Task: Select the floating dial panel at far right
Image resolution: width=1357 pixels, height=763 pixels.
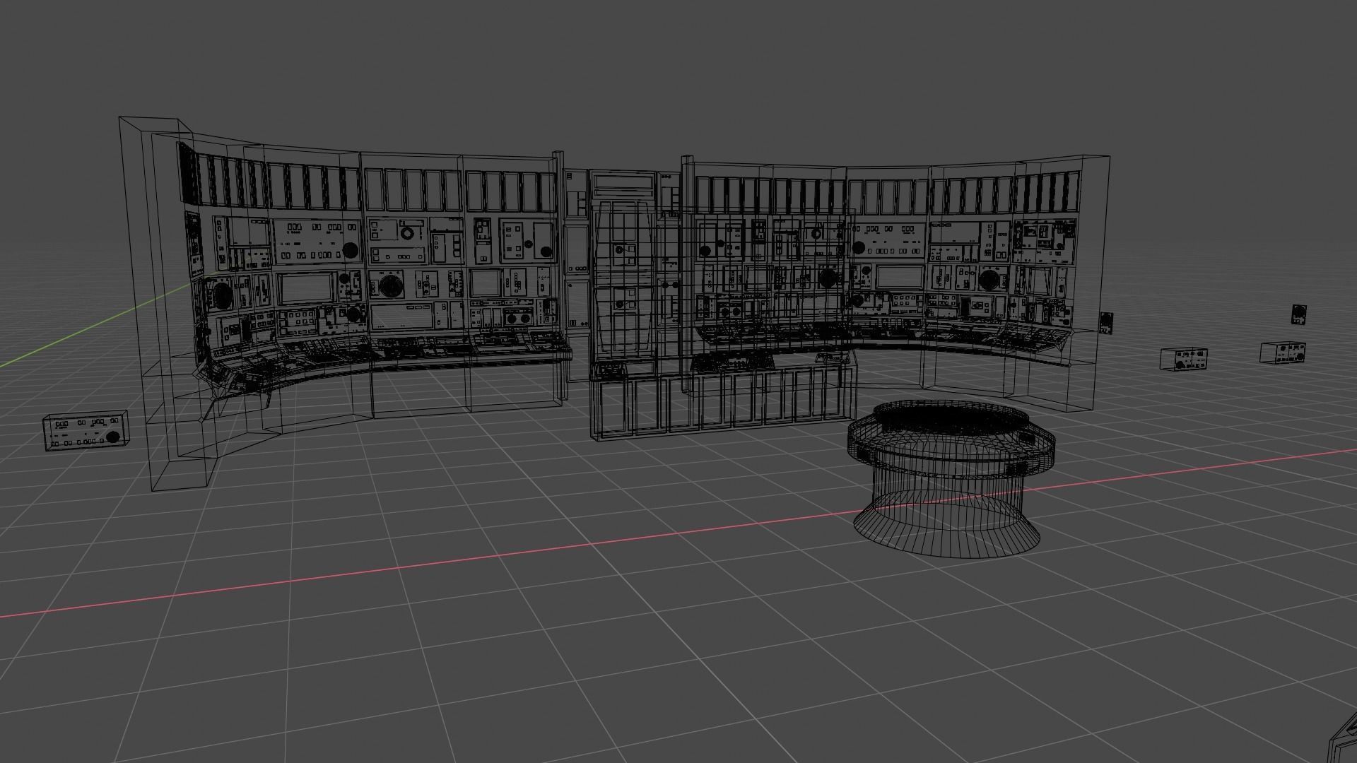Action: [1298, 314]
